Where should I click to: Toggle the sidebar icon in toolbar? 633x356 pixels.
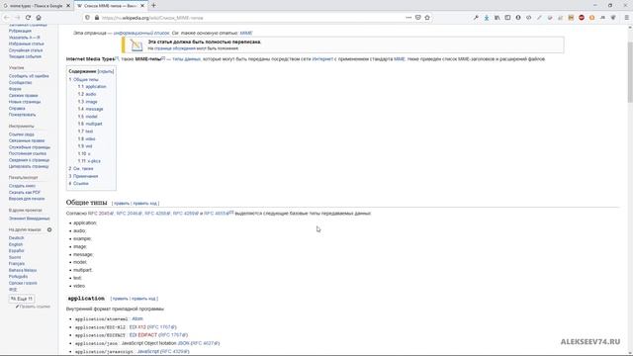click(507, 18)
